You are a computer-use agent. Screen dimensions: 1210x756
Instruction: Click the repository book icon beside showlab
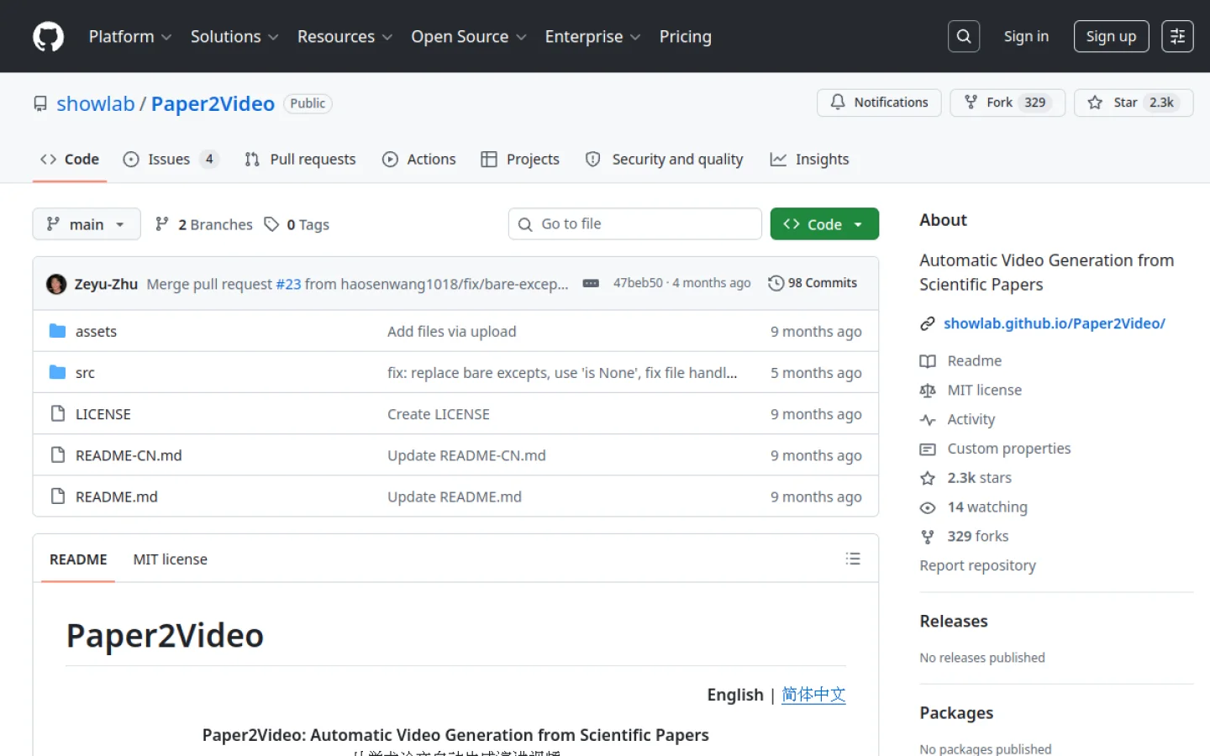pos(40,103)
